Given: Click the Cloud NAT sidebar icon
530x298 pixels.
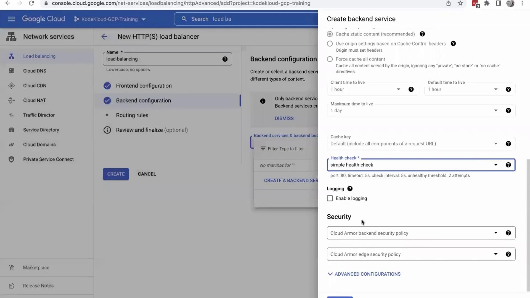Looking at the screenshot, I should pyautogui.click(x=11, y=100).
